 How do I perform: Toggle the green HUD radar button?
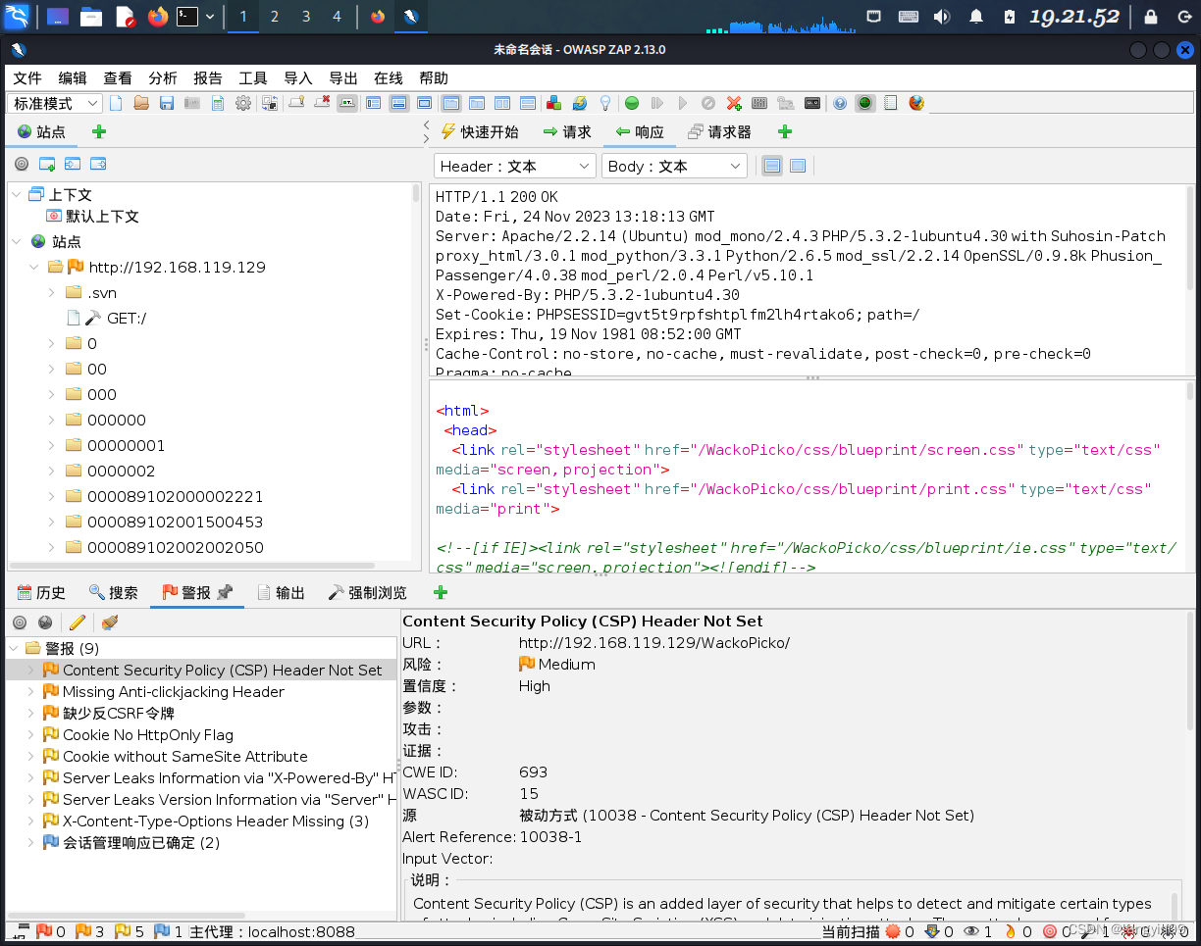865,103
